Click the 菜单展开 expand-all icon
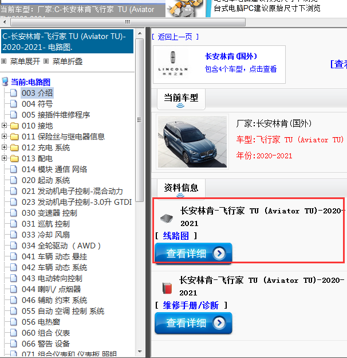Viewport: 347px width, 358px height. coord(3,61)
